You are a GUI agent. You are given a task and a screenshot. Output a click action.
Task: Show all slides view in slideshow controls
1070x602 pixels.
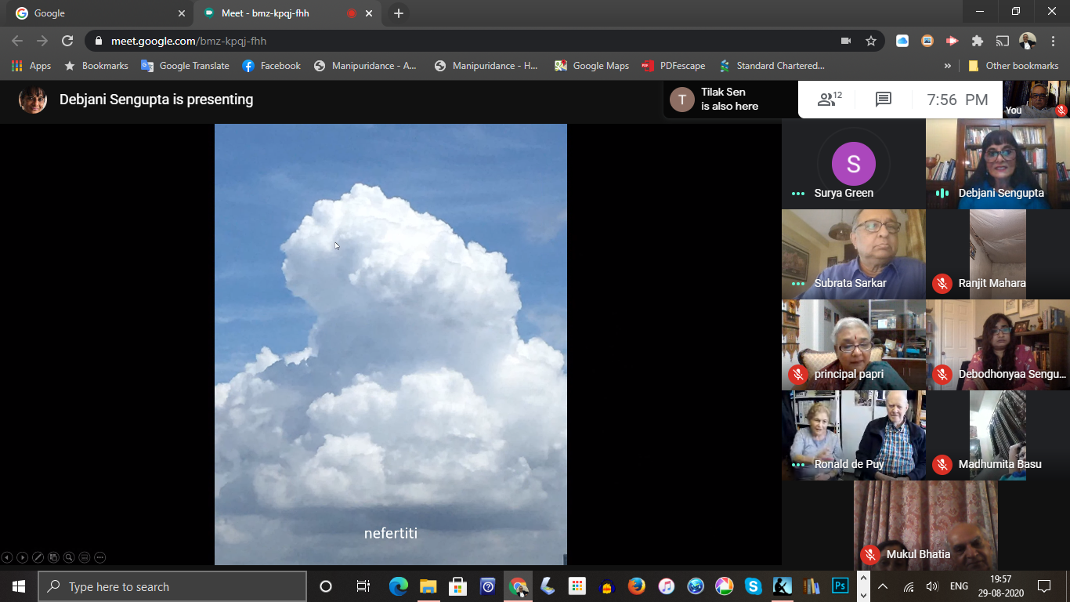point(53,557)
